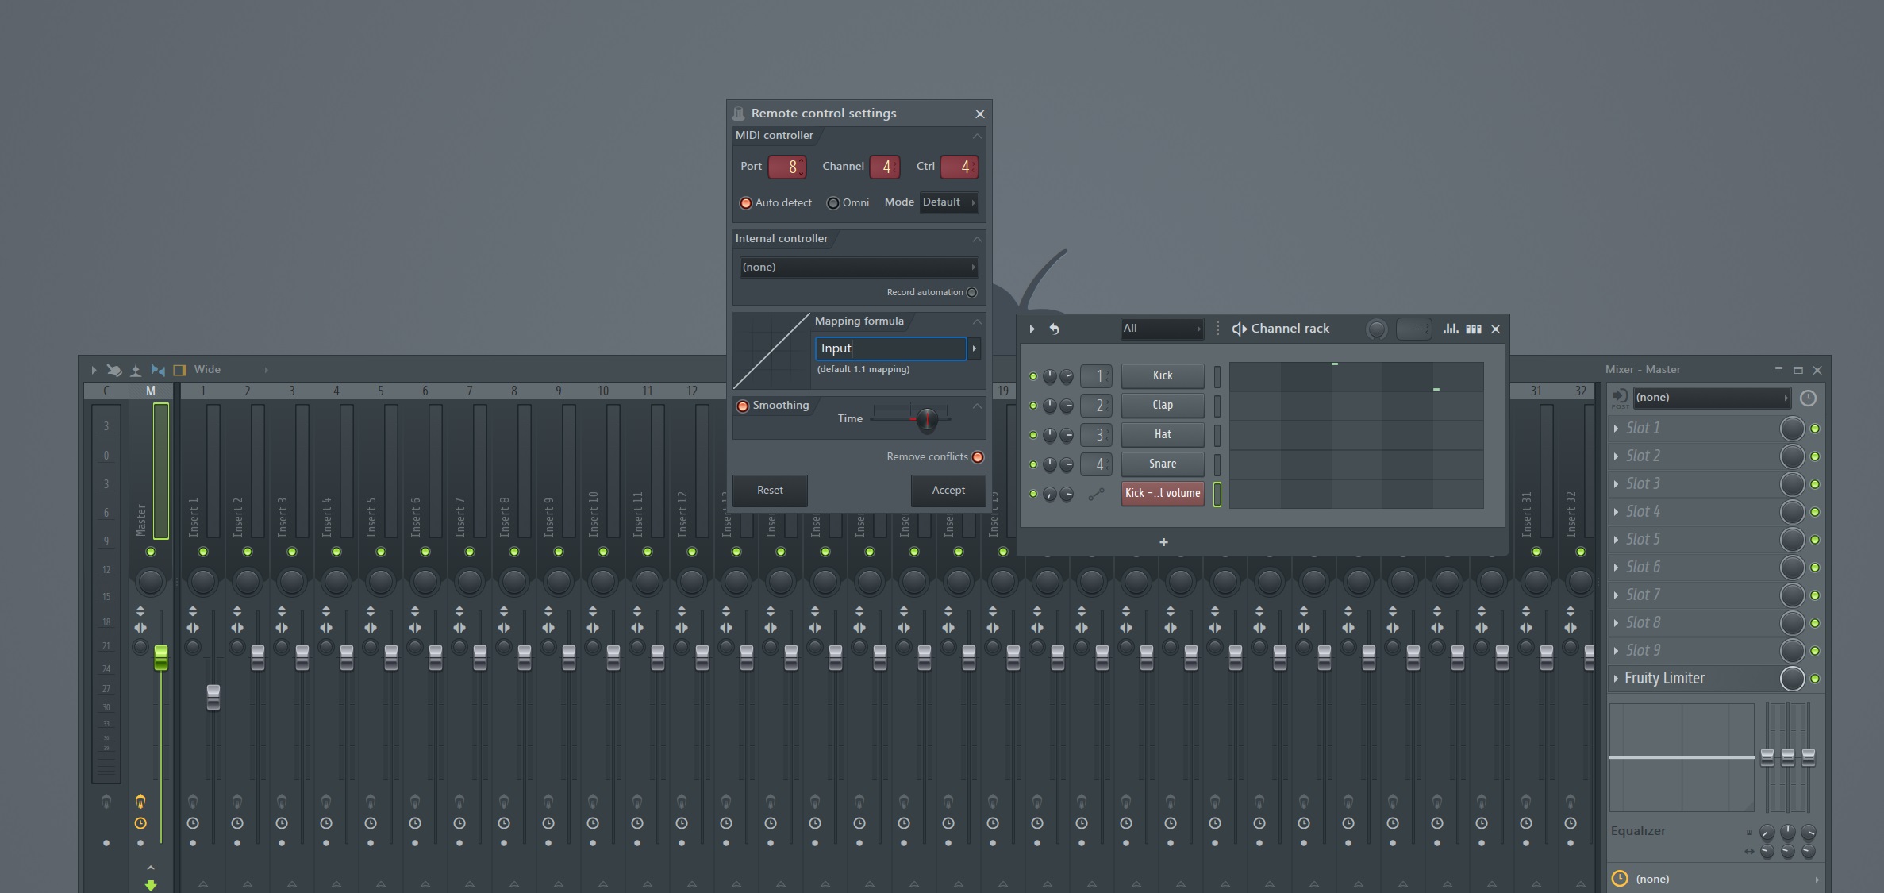Select the Kick channel button
Image resolution: width=1884 pixels, height=893 pixels.
click(x=1163, y=376)
